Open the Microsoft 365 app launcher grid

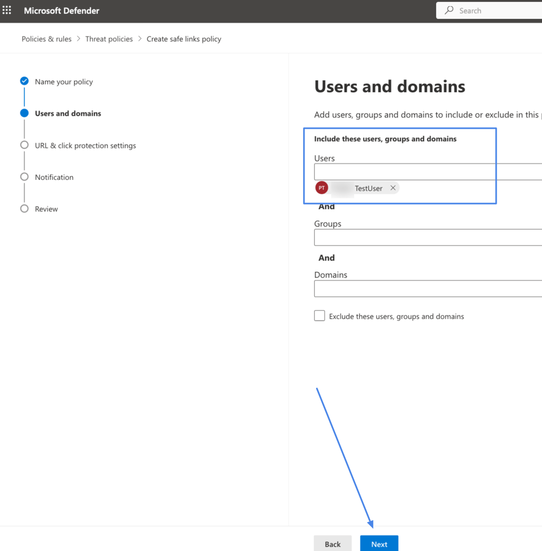pos(7,10)
